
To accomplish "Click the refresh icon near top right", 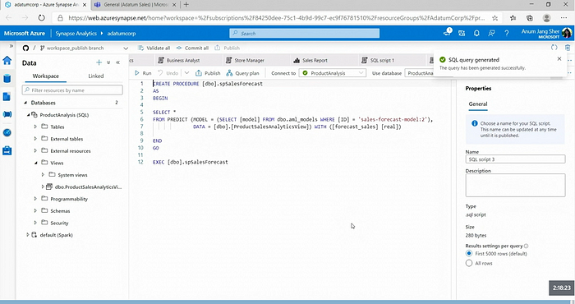I will (x=554, y=48).
